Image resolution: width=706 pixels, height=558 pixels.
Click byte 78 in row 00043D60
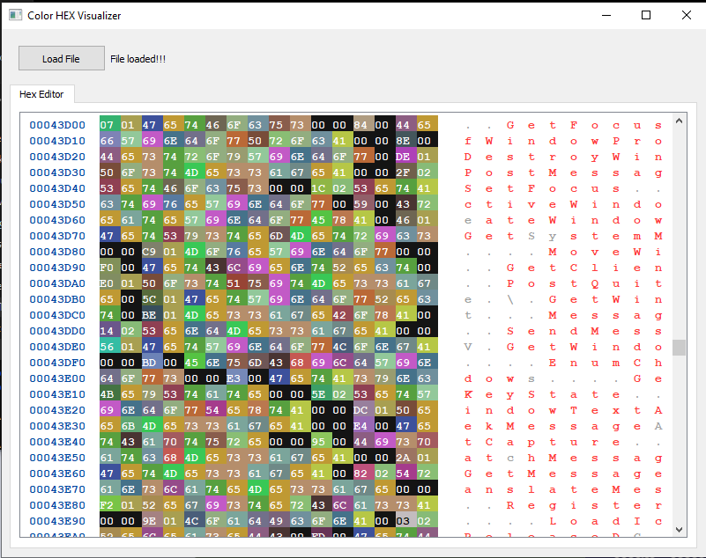343,220
